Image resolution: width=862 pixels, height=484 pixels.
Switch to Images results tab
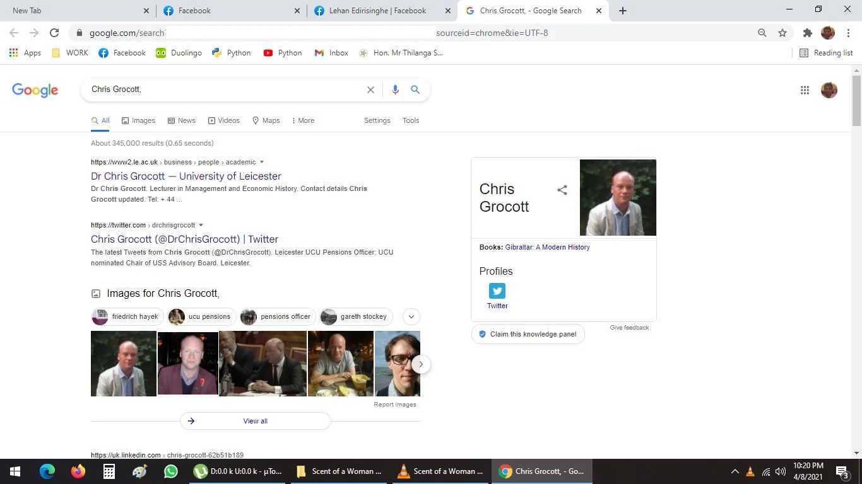(138, 120)
